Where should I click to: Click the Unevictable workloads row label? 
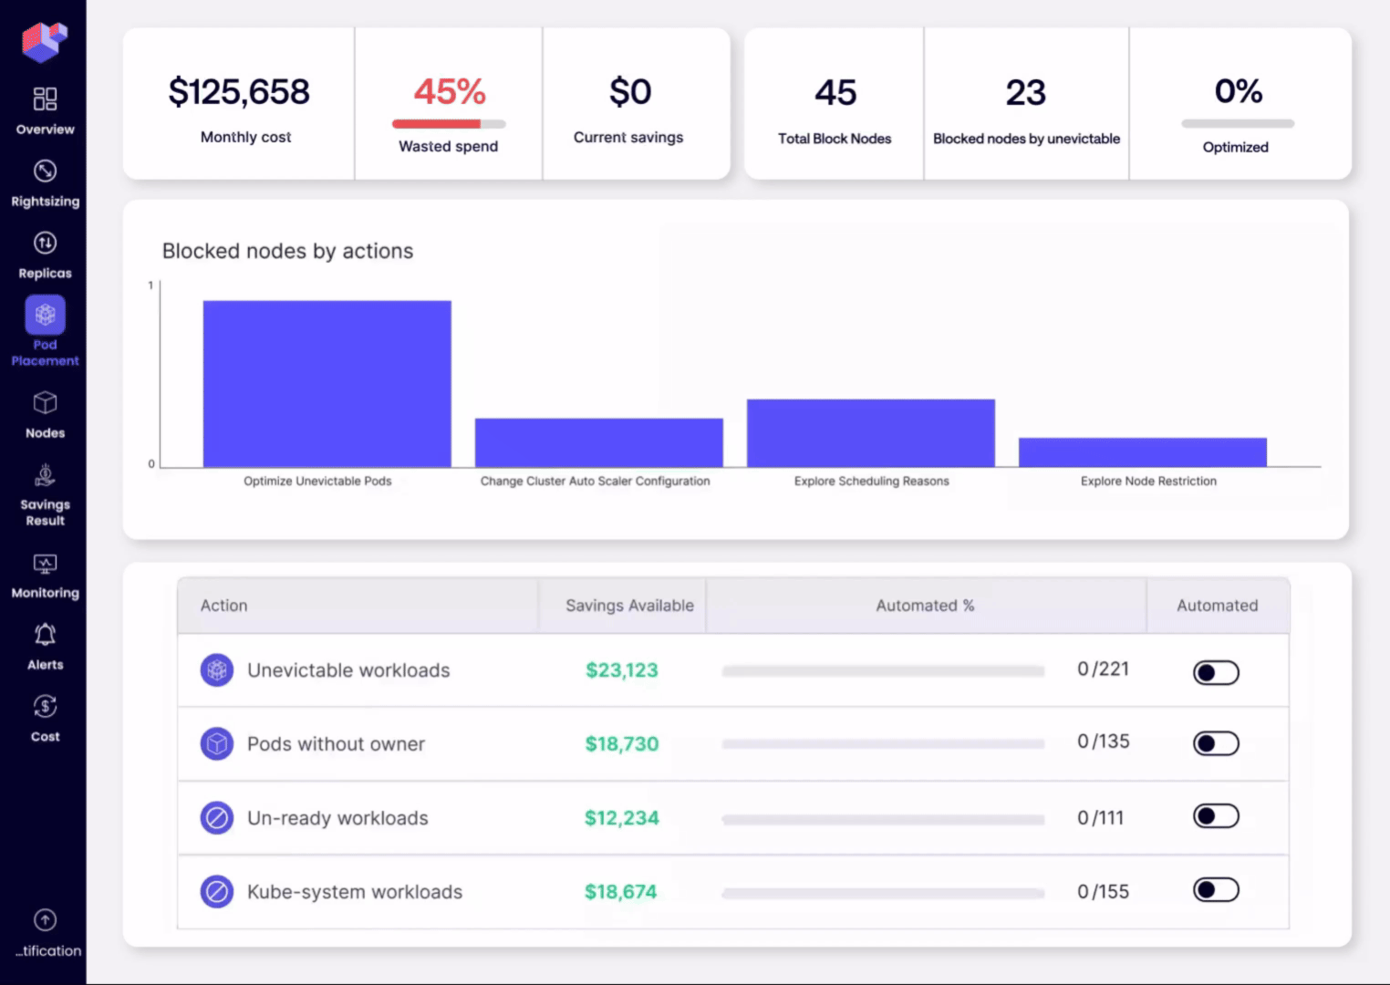click(348, 670)
